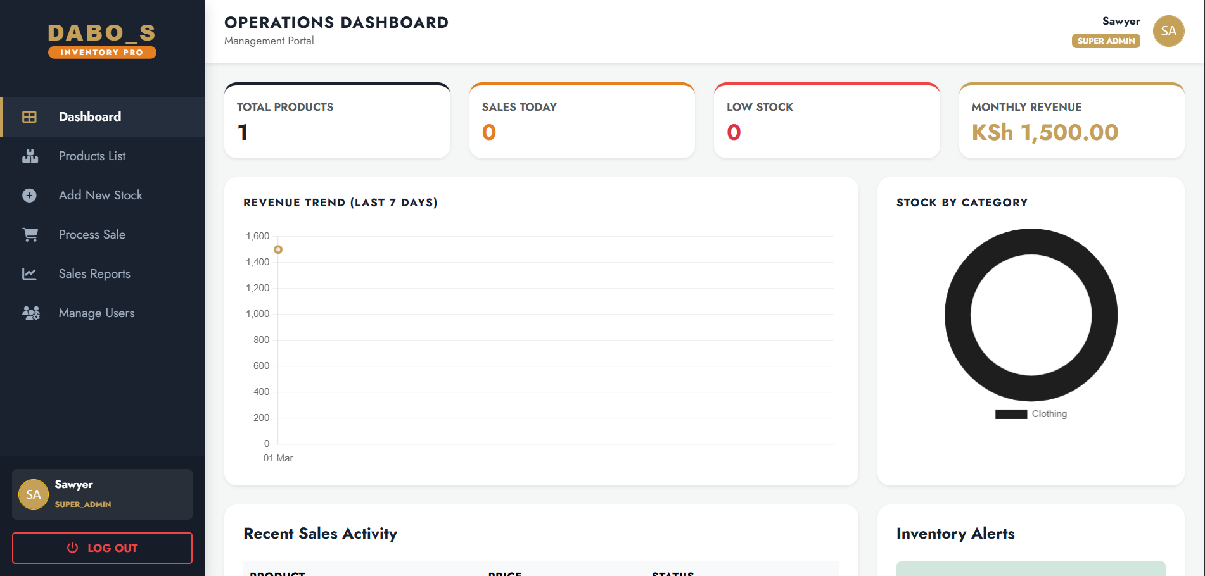Open Manage Users section

coord(103,313)
